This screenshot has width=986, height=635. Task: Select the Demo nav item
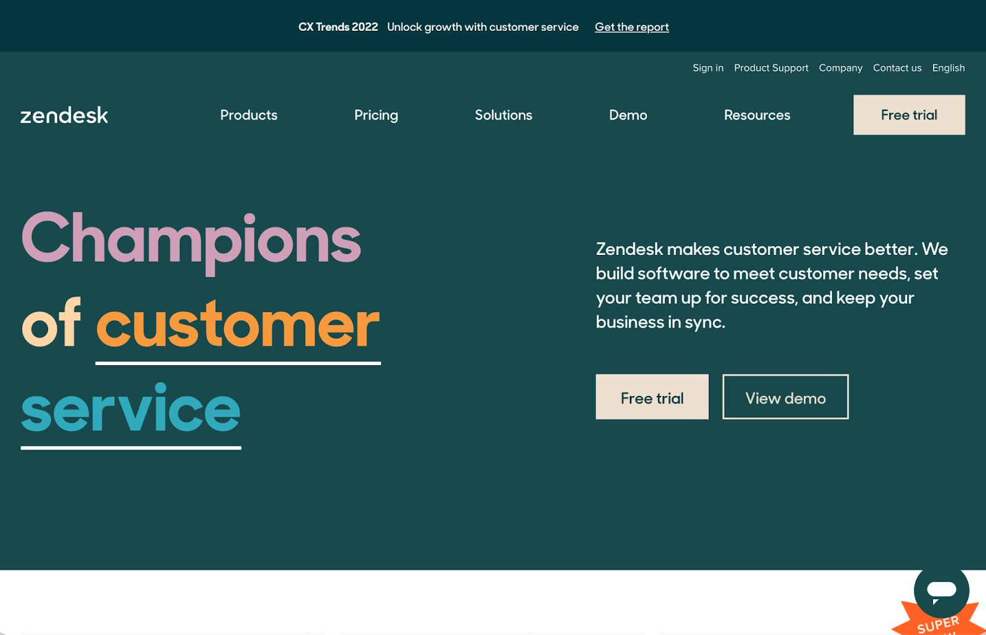click(x=628, y=115)
